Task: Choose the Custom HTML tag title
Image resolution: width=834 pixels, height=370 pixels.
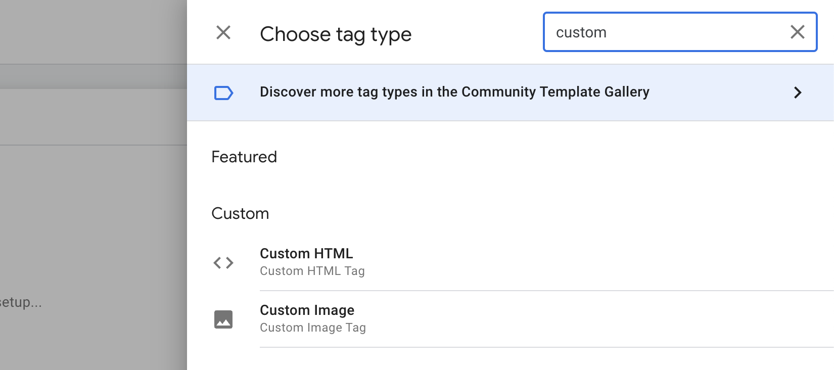Action: (x=306, y=254)
